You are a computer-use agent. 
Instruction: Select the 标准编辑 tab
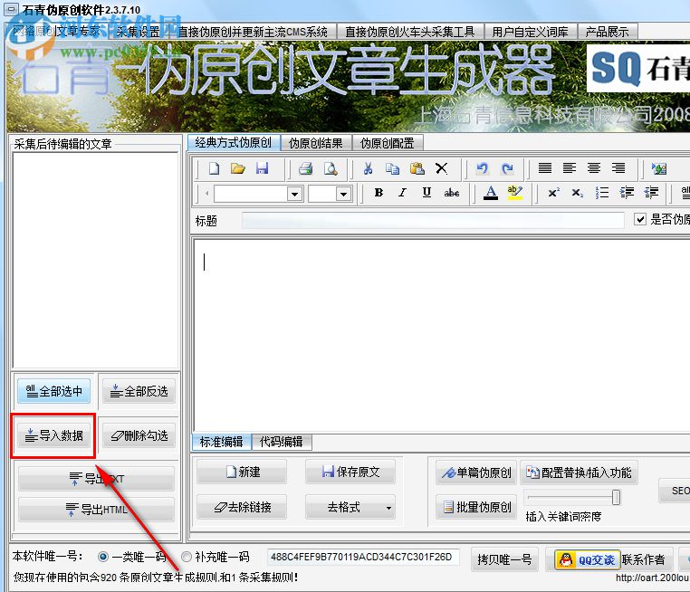click(x=221, y=442)
